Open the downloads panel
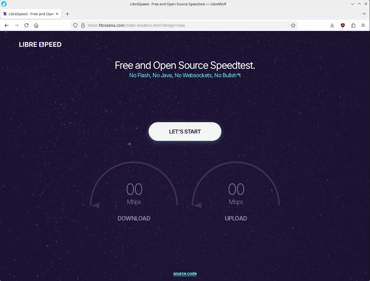 click(x=332, y=25)
